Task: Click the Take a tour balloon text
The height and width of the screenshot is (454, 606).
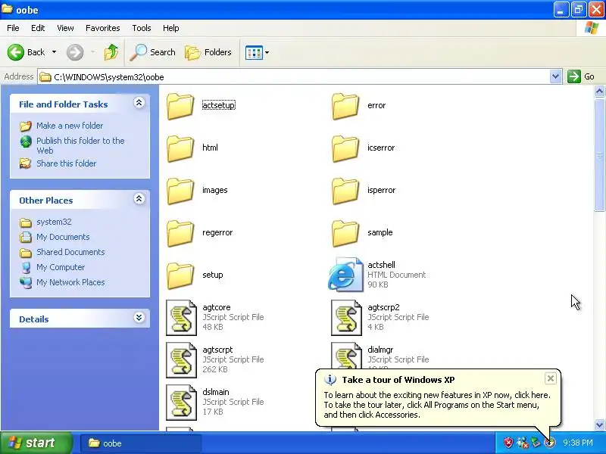Action: pyautogui.click(x=437, y=405)
